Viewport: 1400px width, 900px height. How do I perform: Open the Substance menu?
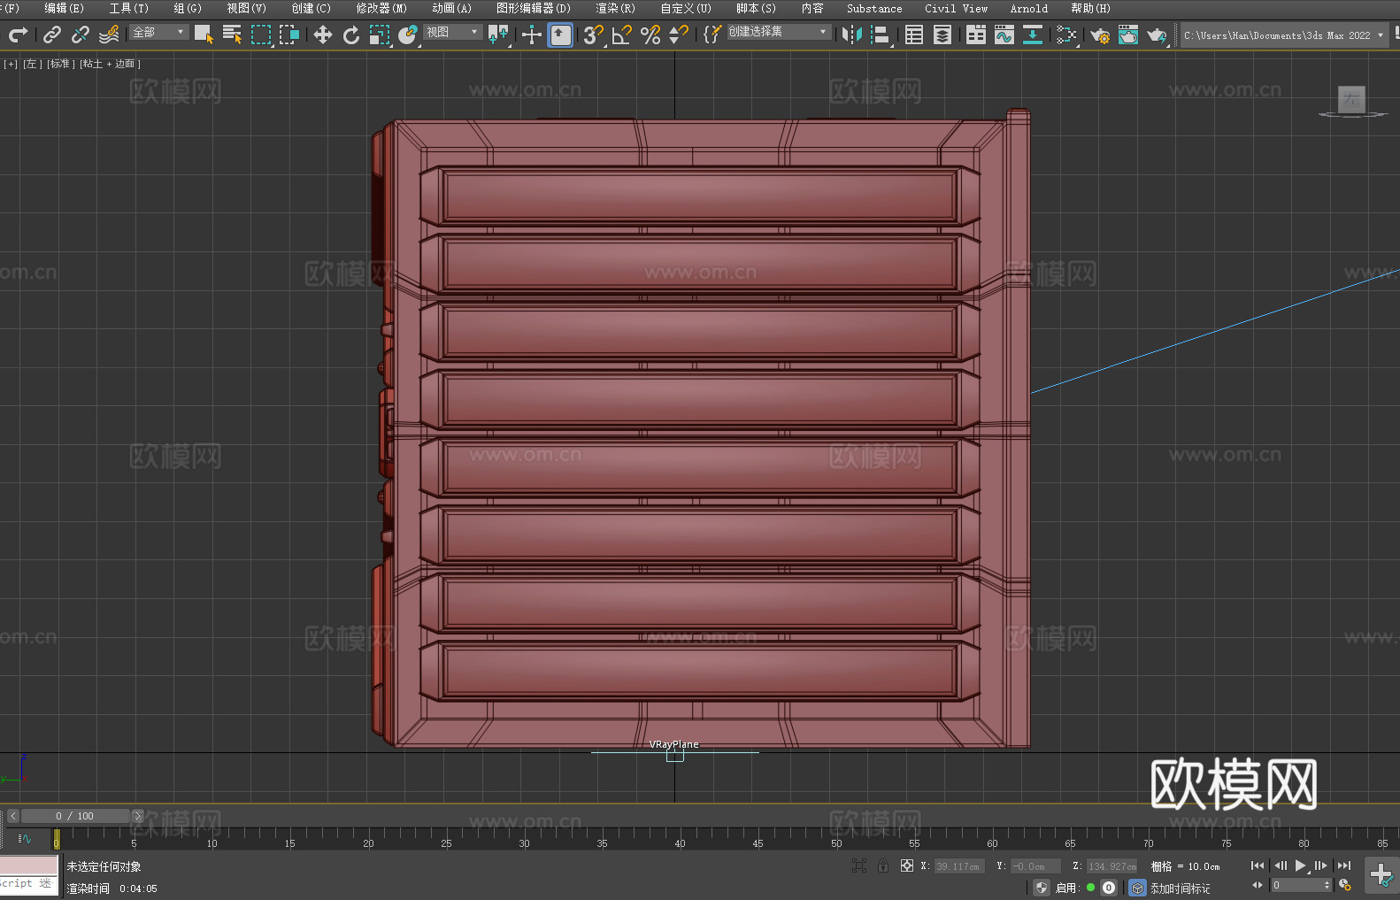874,8
